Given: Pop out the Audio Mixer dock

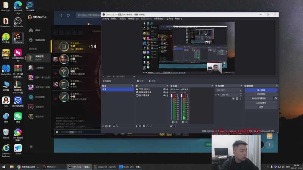Looking at the screenshot, I should pos(212,86).
